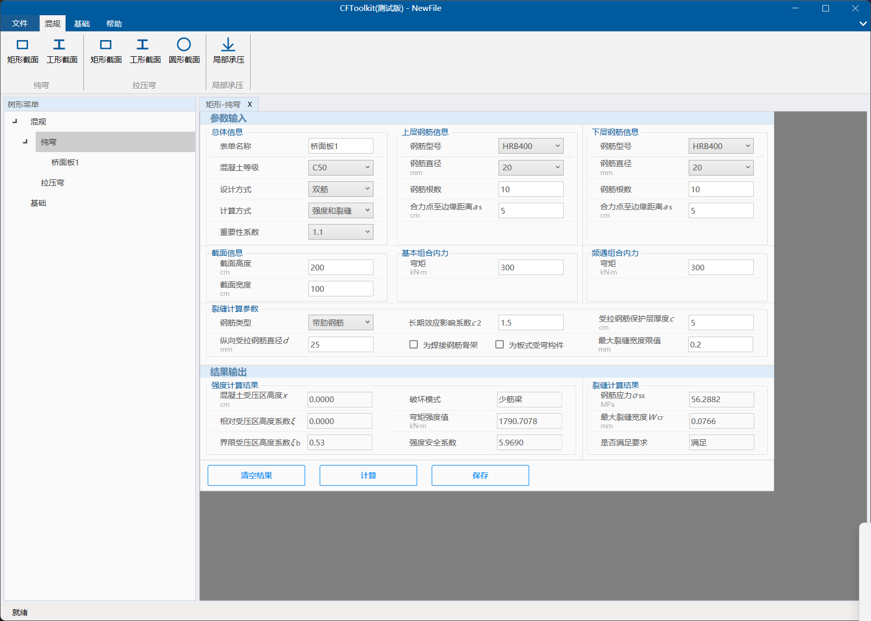The width and height of the screenshot is (871, 621).
Task: Enable the 为焊接钢筋骨架 checkbox
Action: click(414, 344)
